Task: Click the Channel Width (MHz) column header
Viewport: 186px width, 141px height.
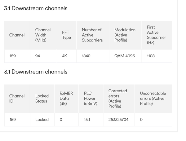Action: click(43, 35)
